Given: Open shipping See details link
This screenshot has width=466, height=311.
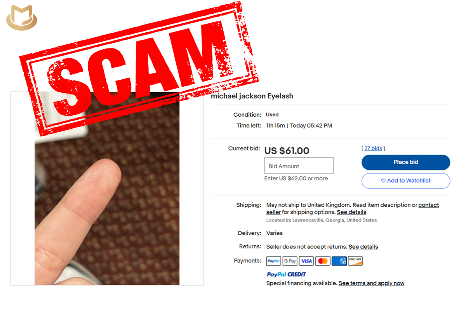Looking at the screenshot, I should pos(351,212).
